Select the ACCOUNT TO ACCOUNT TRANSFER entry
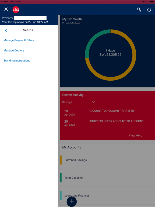 pyautogui.click(x=111, y=111)
